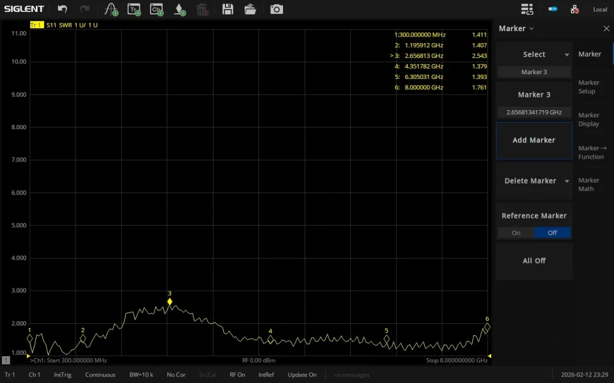Click the undo arrow icon
614x383 pixels.
(x=62, y=9)
